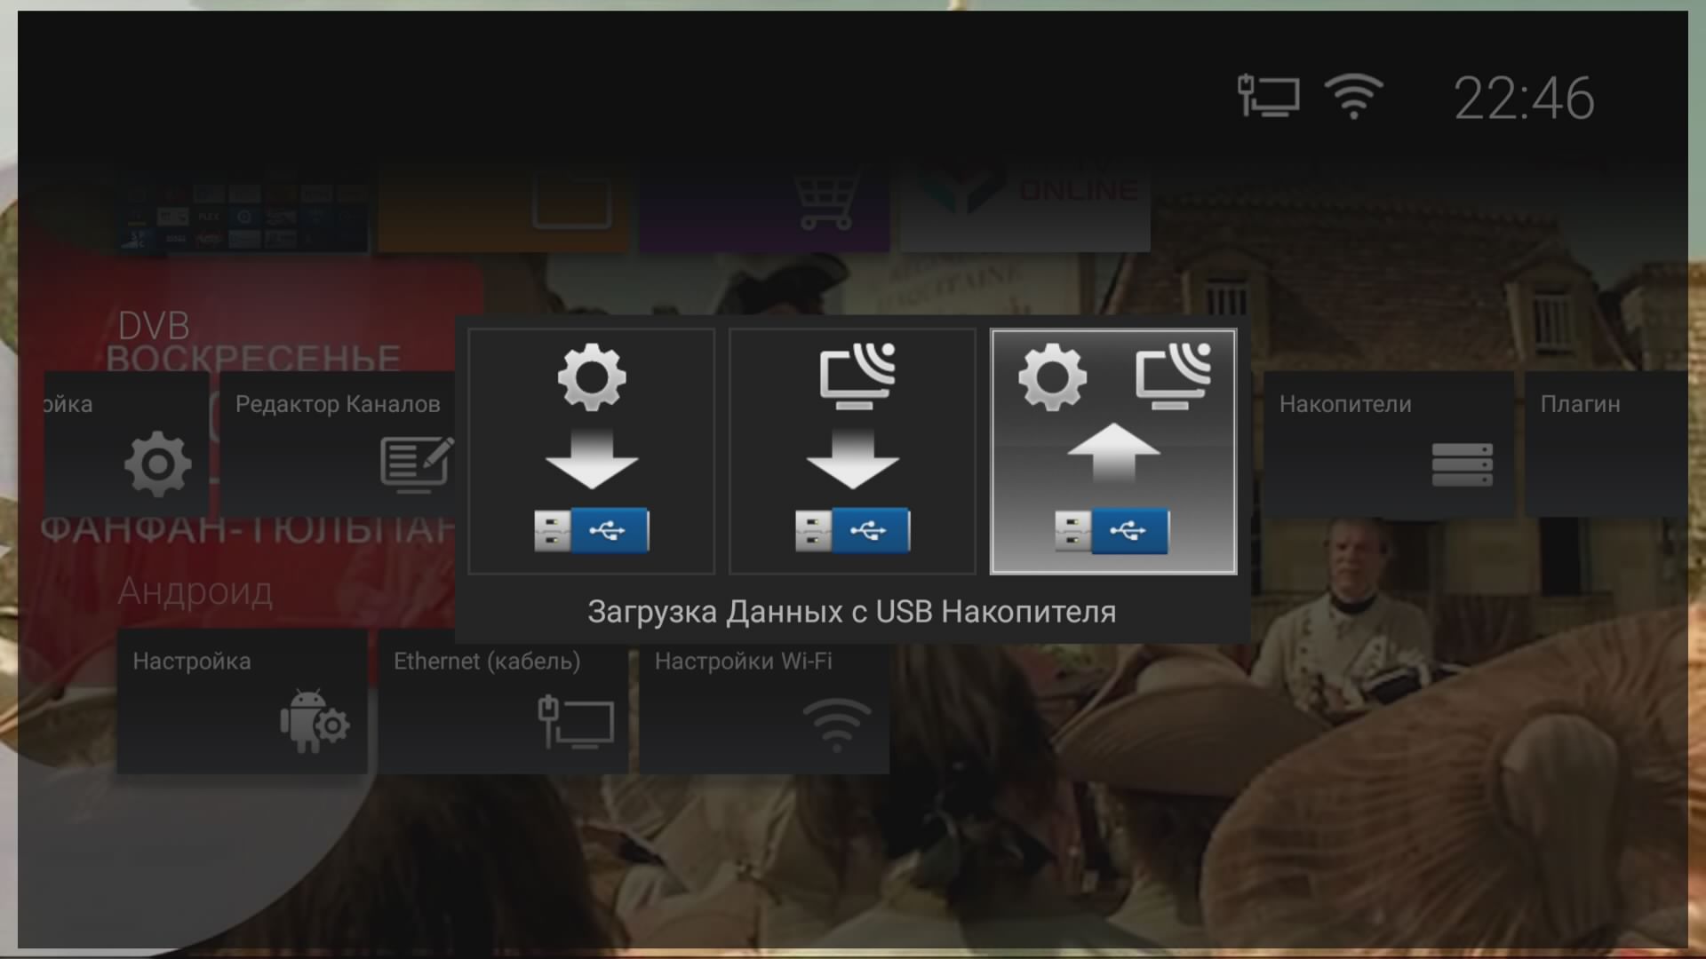Open the shopping cart tile
The height and width of the screenshot is (959, 1706).
[x=764, y=206]
